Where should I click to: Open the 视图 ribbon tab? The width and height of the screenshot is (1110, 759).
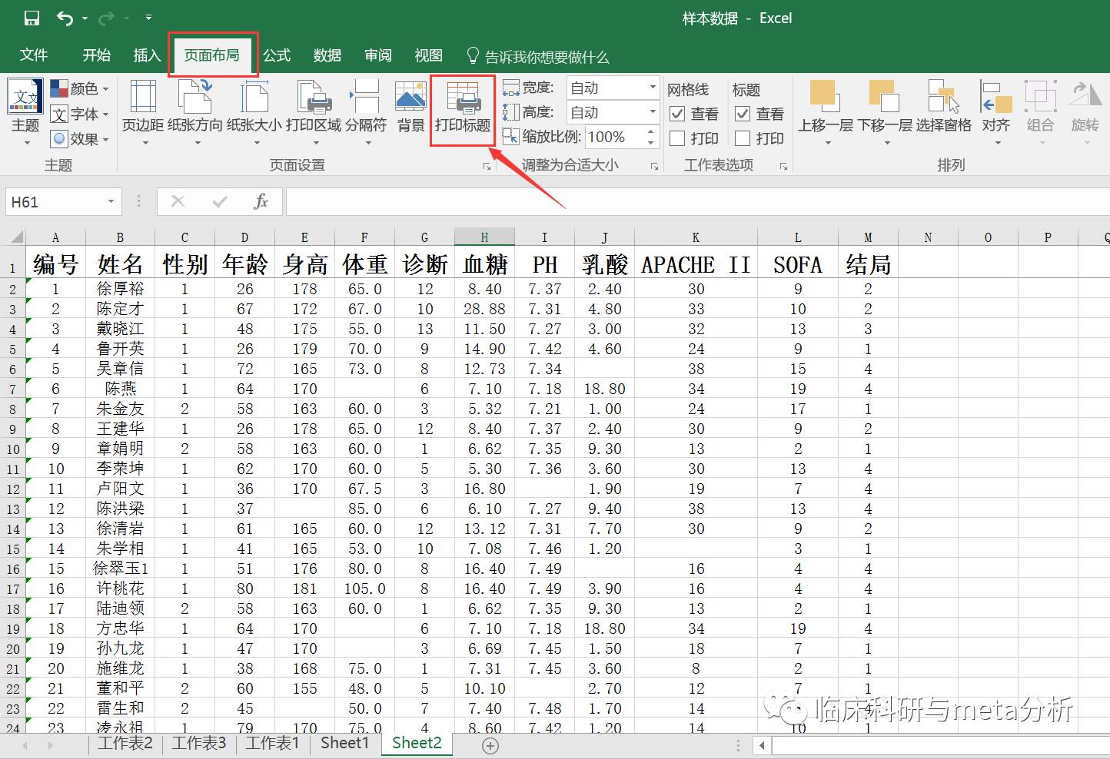429,55
